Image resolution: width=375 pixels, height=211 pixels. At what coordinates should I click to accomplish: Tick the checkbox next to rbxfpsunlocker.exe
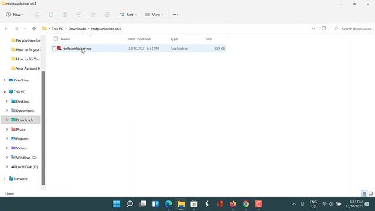tap(54, 49)
